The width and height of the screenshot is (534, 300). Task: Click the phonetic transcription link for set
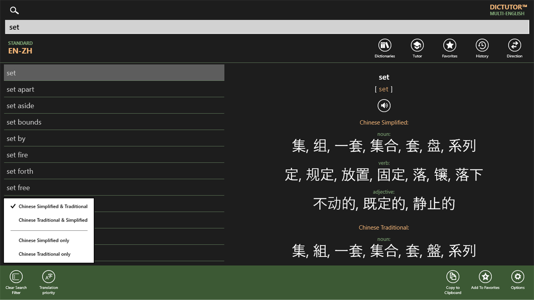384,89
